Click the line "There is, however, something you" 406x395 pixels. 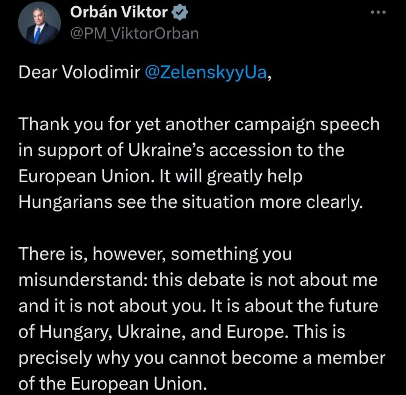(155, 254)
